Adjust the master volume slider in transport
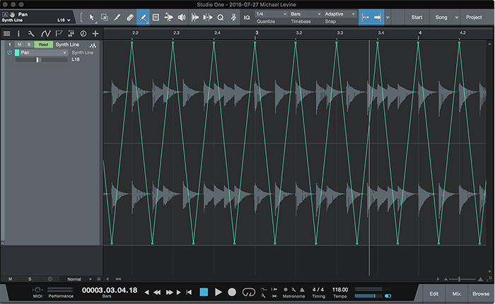 coord(368,296)
